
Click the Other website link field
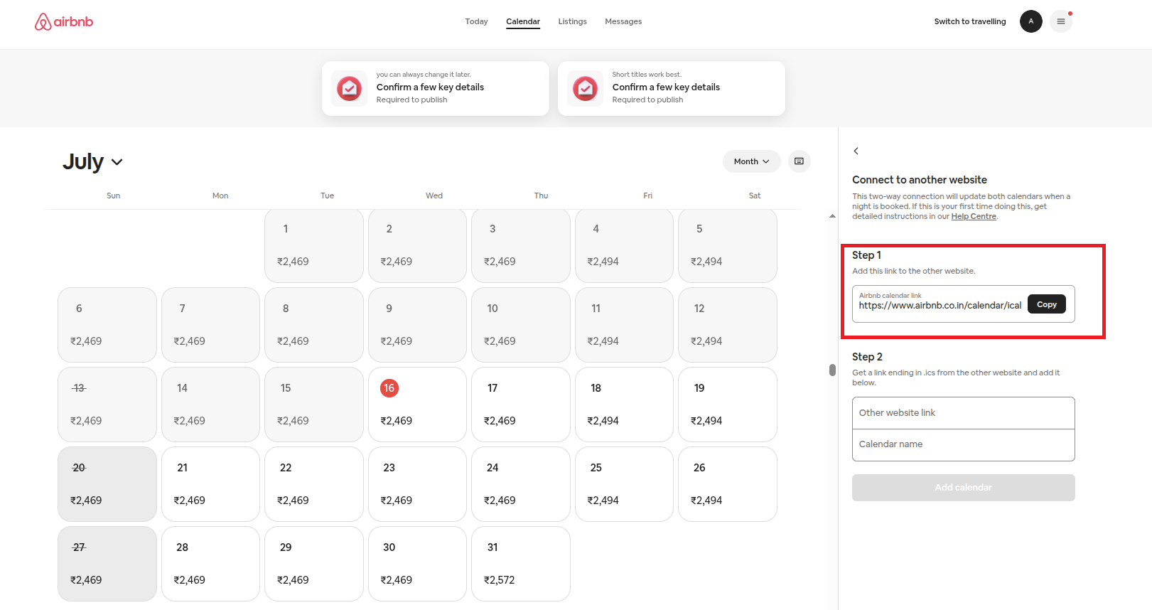[963, 413]
